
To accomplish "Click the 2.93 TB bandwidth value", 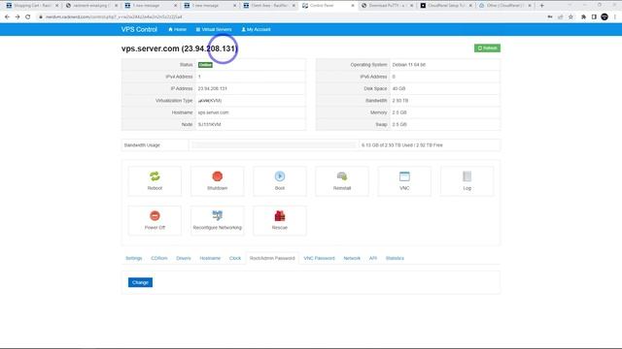I will 399,101.
